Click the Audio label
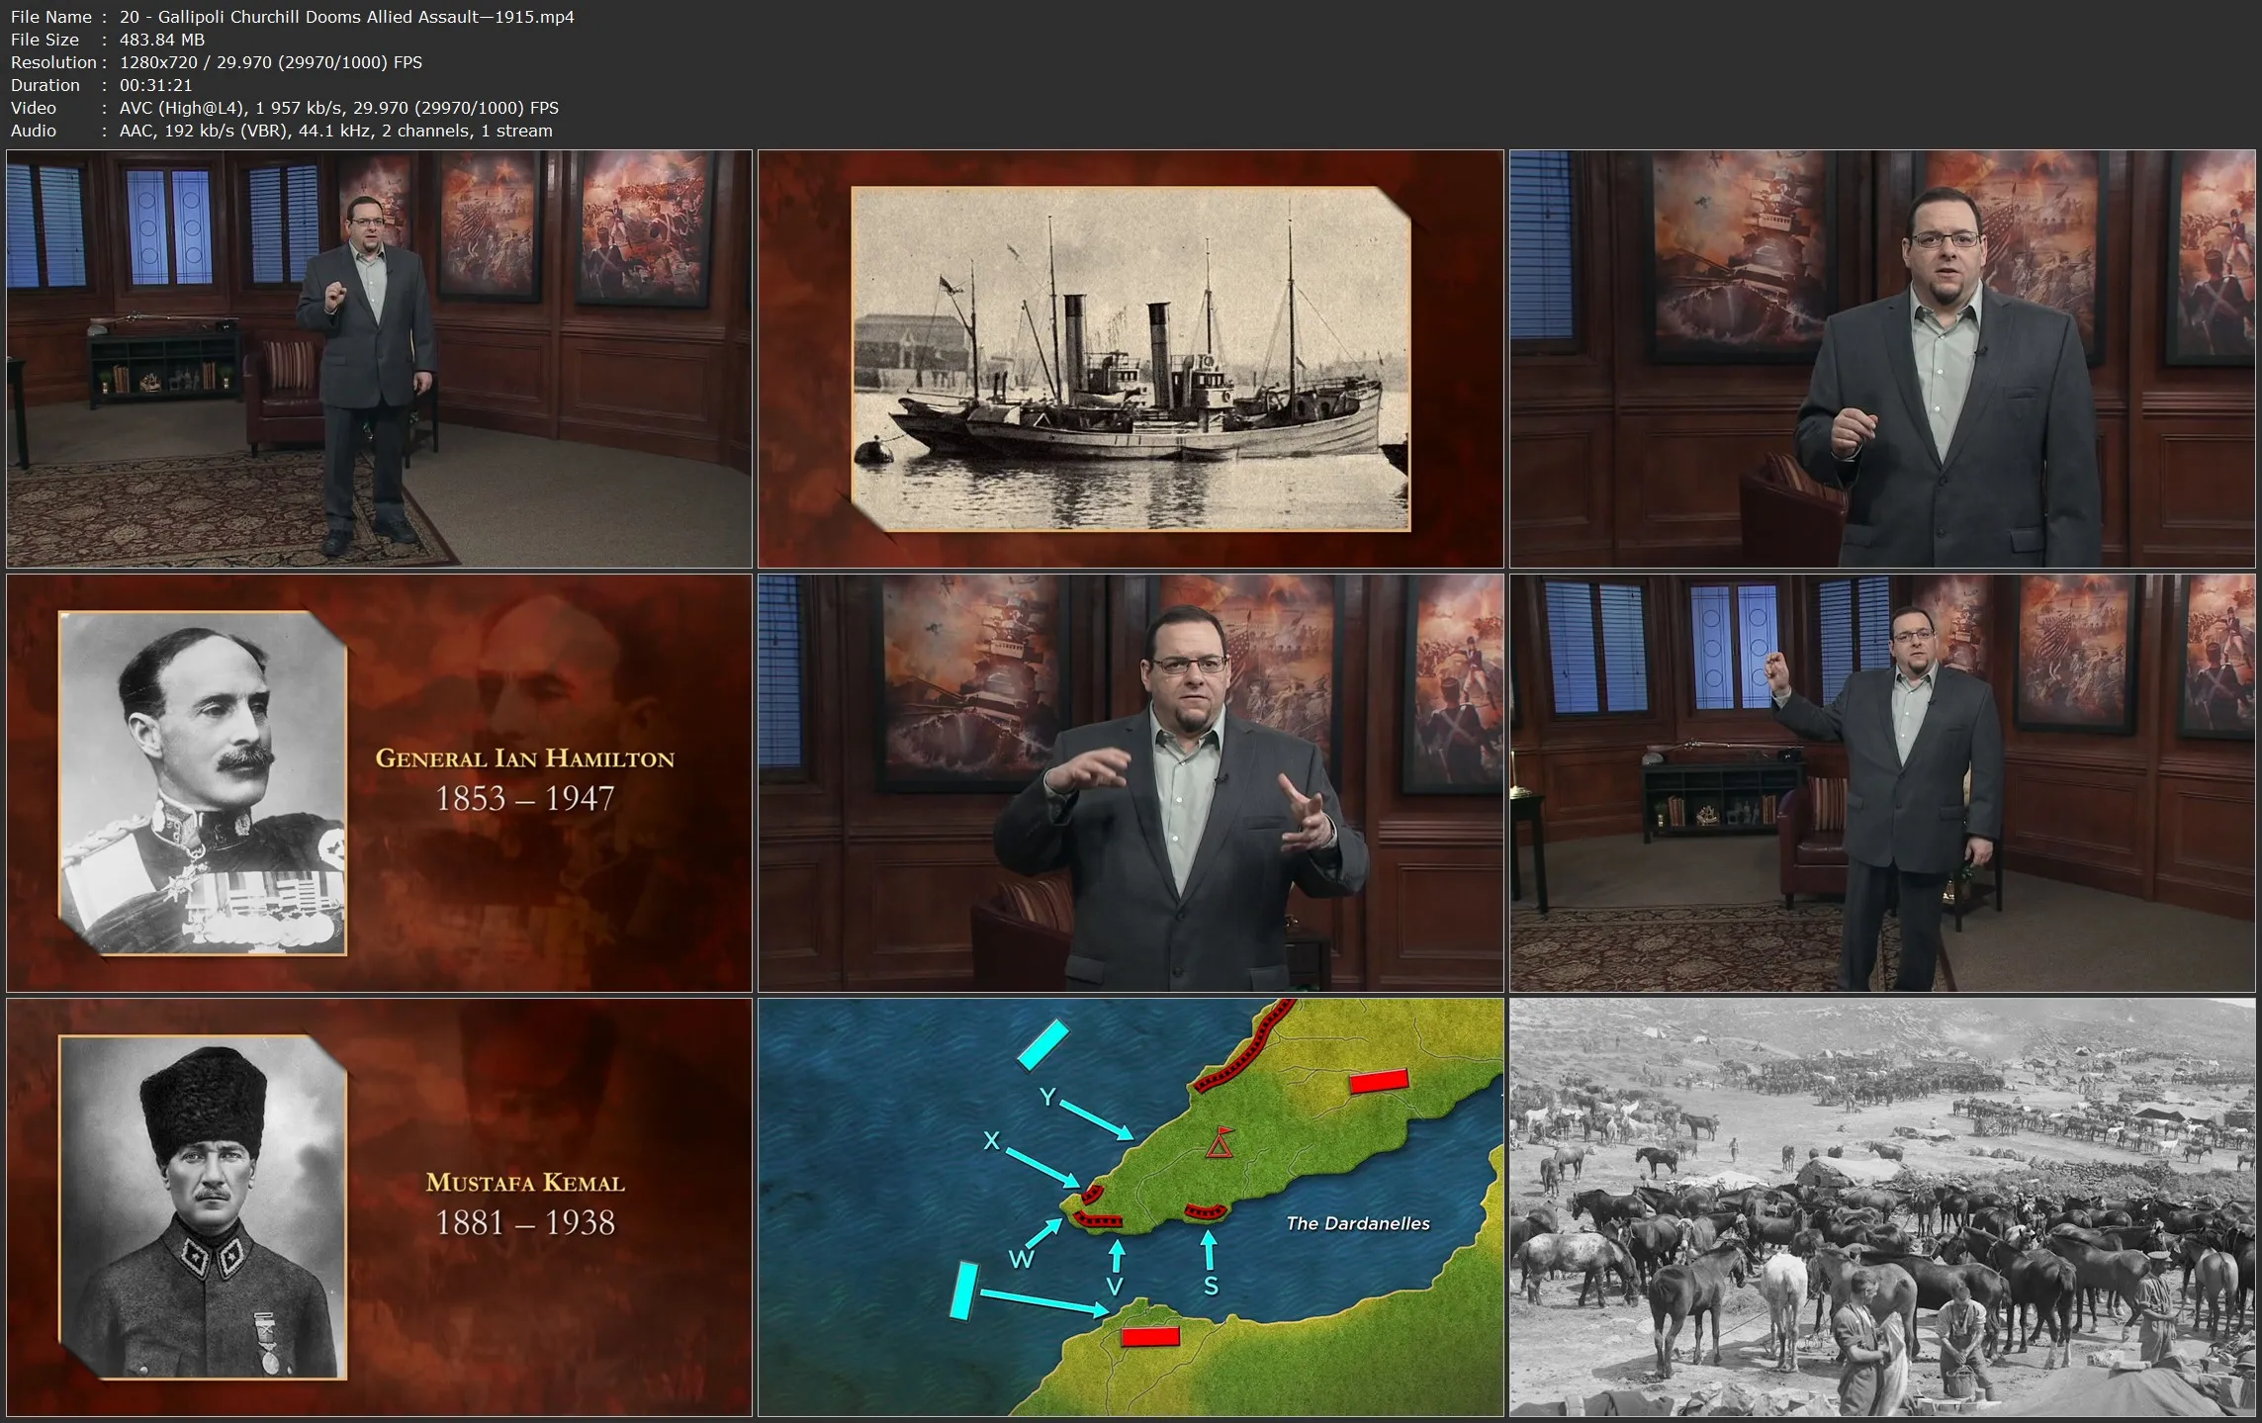Viewport: 2262px width, 1423px height. tap(34, 131)
